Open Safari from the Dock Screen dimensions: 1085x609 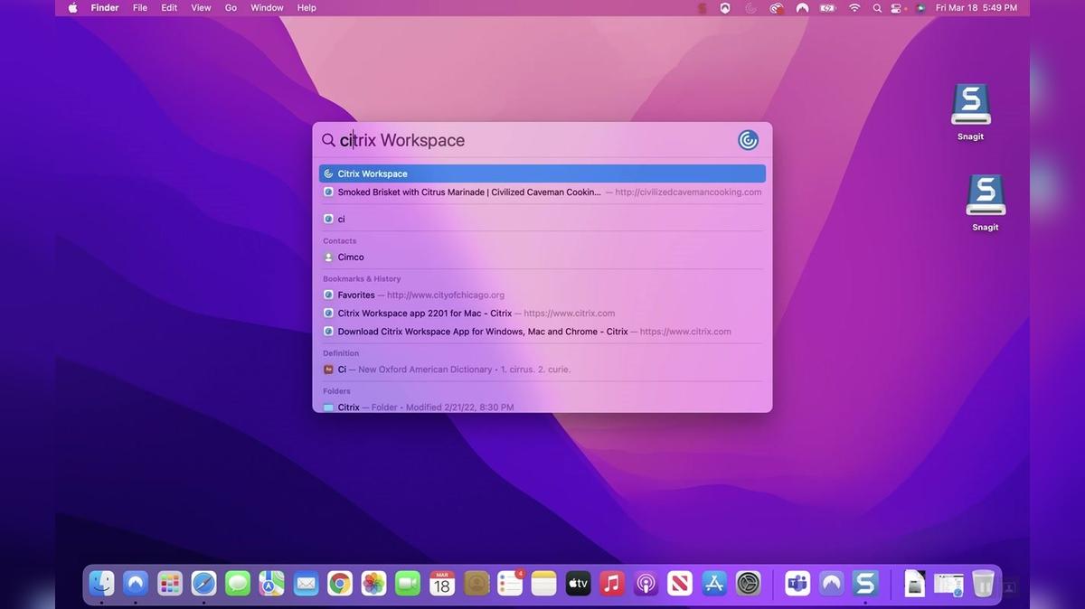point(203,584)
